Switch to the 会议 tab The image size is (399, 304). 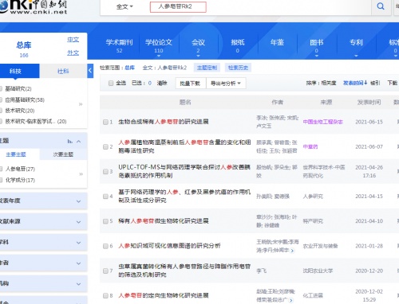(x=198, y=45)
